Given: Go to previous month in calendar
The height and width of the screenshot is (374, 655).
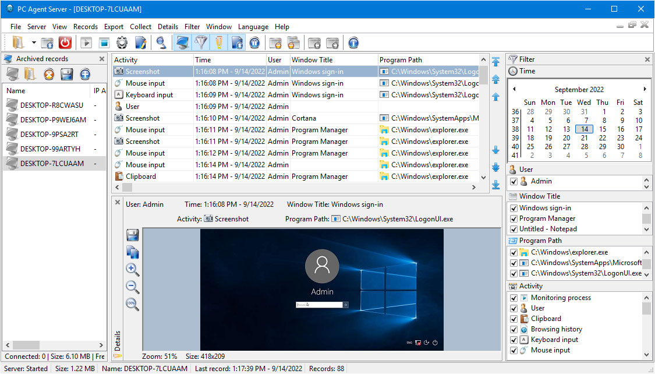Looking at the screenshot, I should click(x=514, y=89).
